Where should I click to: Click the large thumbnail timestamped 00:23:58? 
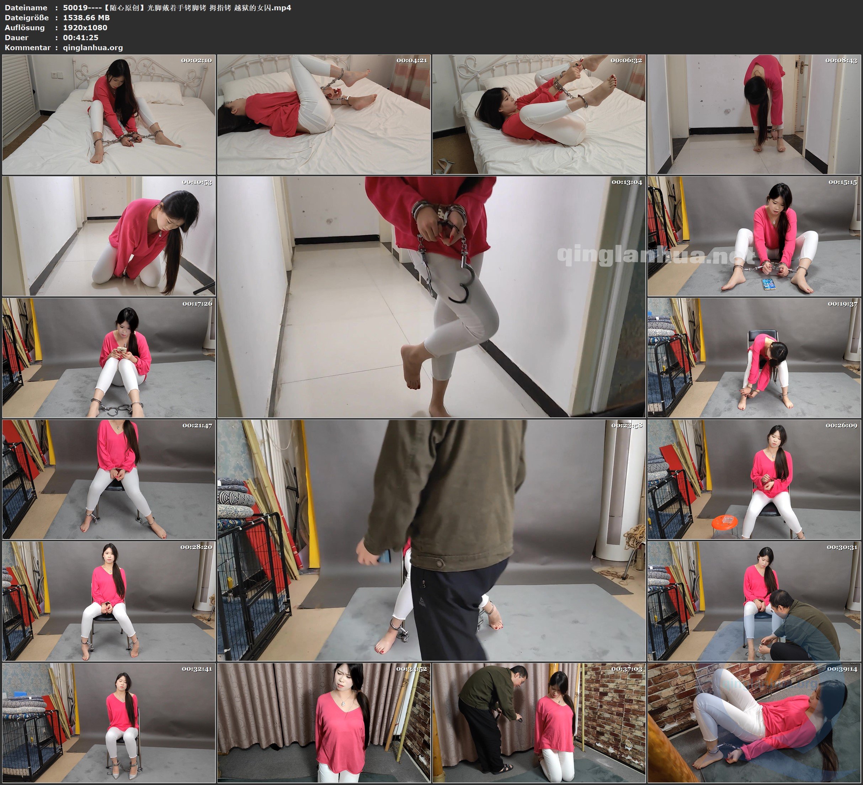(431, 540)
